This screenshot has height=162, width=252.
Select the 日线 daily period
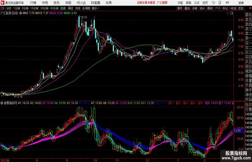pyautogui.click(x=63, y=8)
